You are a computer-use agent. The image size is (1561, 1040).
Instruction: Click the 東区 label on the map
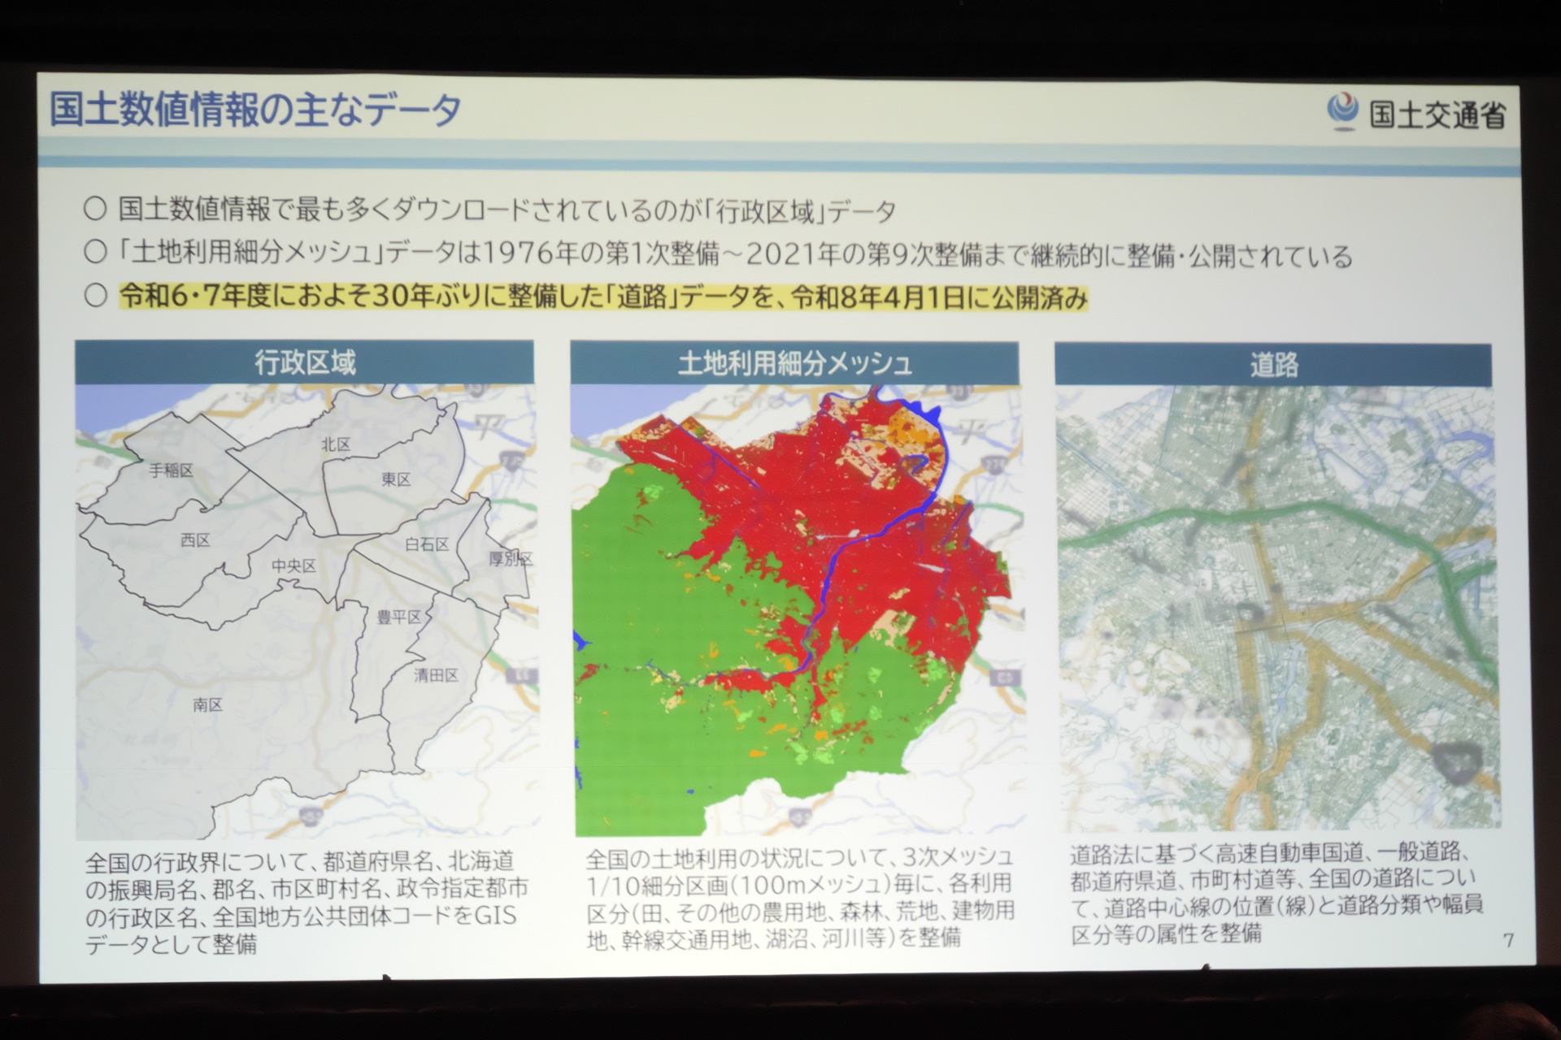(x=396, y=479)
